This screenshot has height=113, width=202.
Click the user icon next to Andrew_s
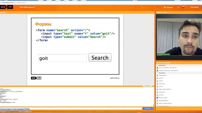[x=157, y=84]
